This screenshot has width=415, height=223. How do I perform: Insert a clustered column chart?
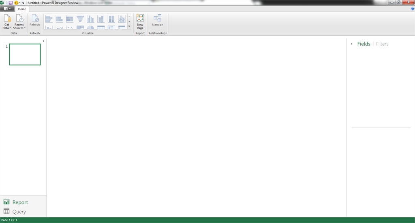tap(90, 19)
